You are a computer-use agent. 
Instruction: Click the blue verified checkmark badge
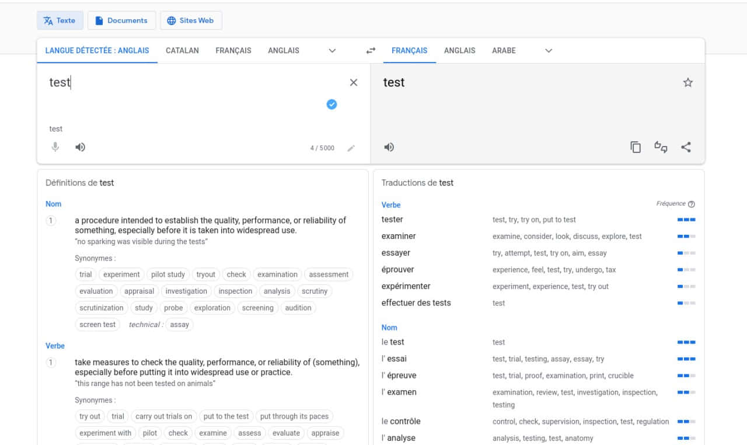pyautogui.click(x=331, y=105)
